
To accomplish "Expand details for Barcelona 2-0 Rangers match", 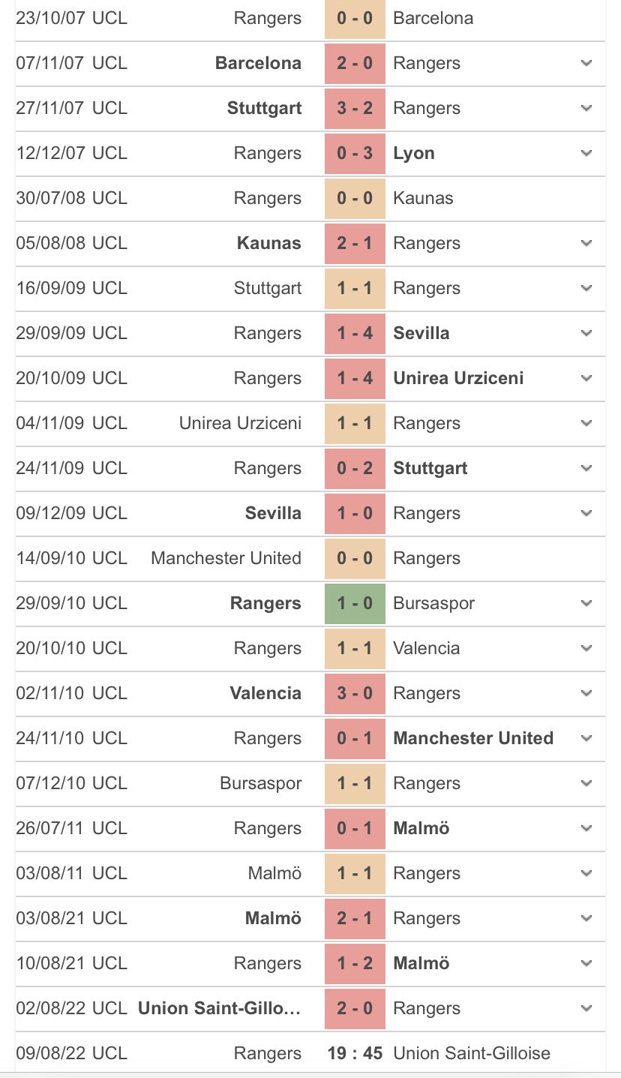I will pos(586,64).
